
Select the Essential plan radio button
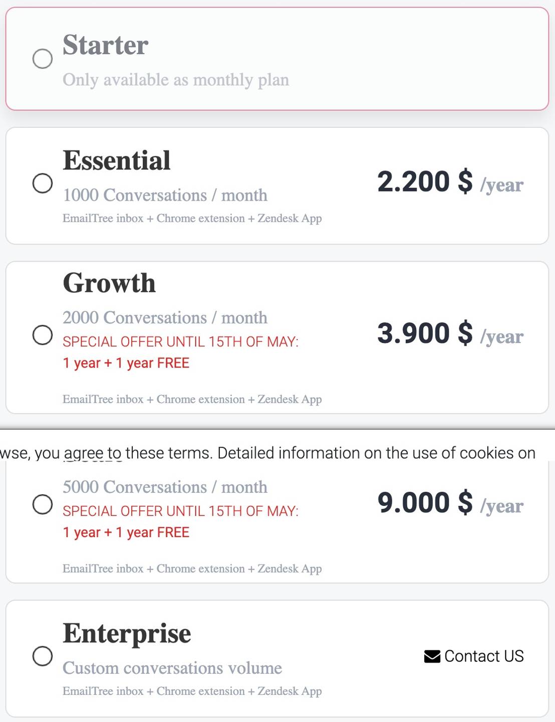(x=43, y=183)
